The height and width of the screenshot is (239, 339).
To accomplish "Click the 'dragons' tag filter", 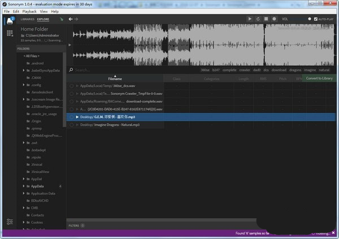I will (x=295, y=70).
